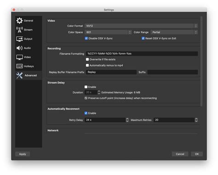This screenshot has height=175, width=218.
Task: Enable Automatically remux to mp4
Action: (x=87, y=66)
